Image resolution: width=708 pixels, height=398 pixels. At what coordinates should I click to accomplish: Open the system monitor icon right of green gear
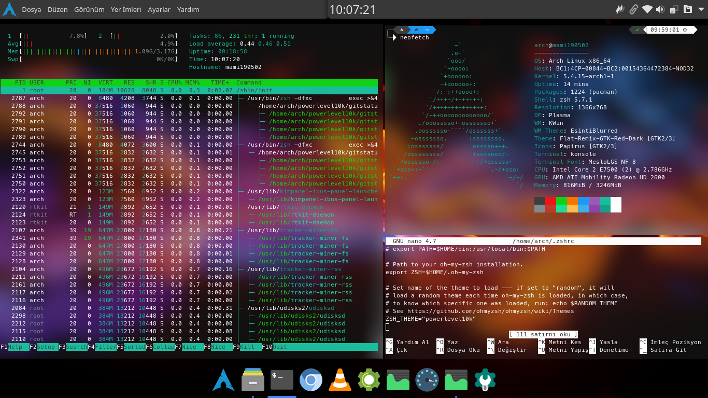398,380
